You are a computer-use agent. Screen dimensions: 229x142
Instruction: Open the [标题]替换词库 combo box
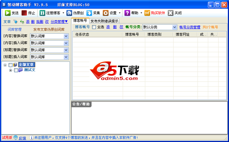tap(49, 50)
